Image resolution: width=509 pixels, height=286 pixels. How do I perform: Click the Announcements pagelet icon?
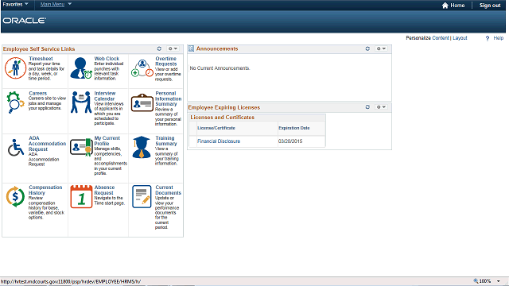[191, 48]
